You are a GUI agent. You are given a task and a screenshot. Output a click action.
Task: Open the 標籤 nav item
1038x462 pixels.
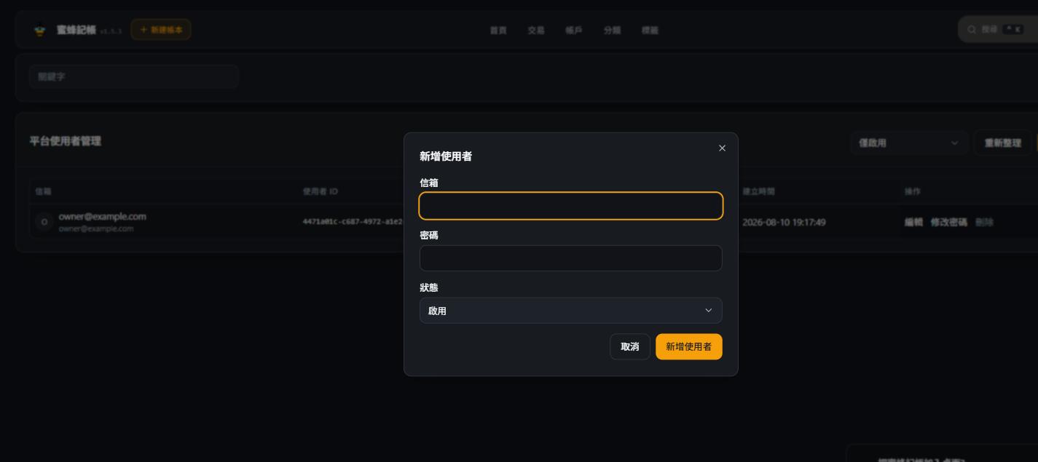[650, 31]
